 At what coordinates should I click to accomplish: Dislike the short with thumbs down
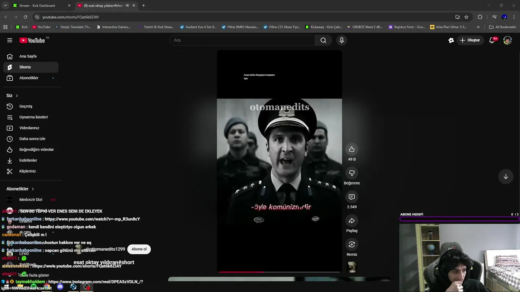tap(352, 173)
